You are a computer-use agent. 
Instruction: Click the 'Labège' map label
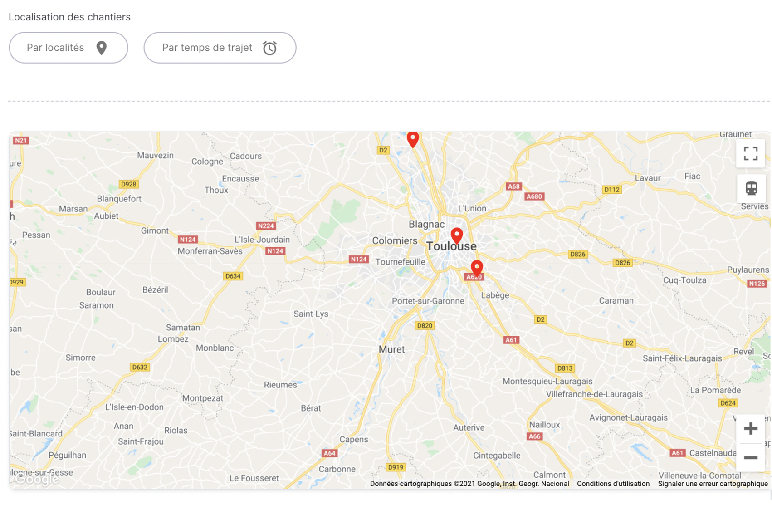click(x=495, y=295)
